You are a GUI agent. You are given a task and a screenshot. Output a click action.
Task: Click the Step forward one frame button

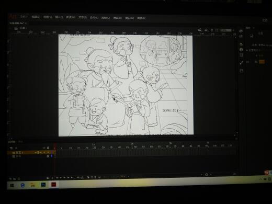68,177
